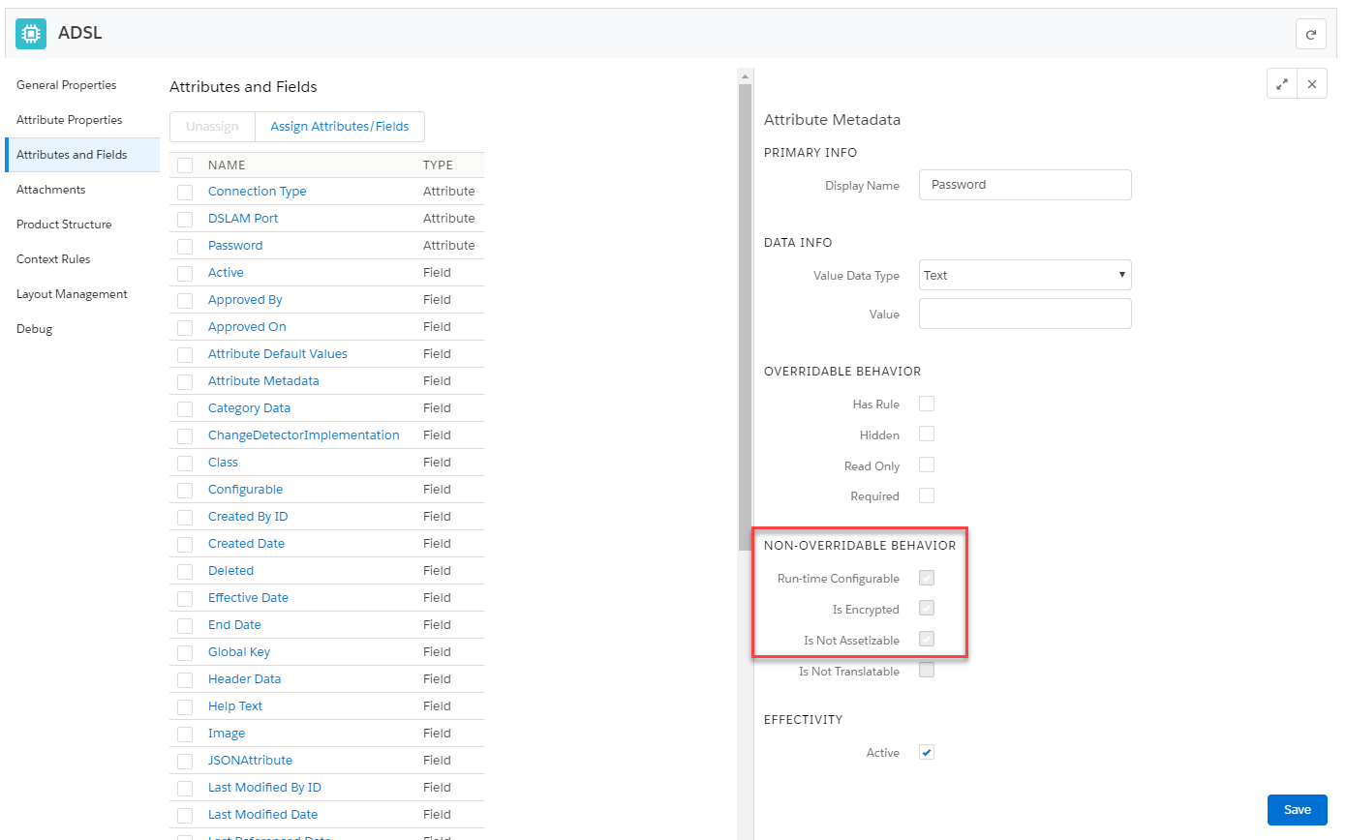This screenshot has height=840, width=1346.
Task: Refresh the ADSL page
Action: 1311,34
